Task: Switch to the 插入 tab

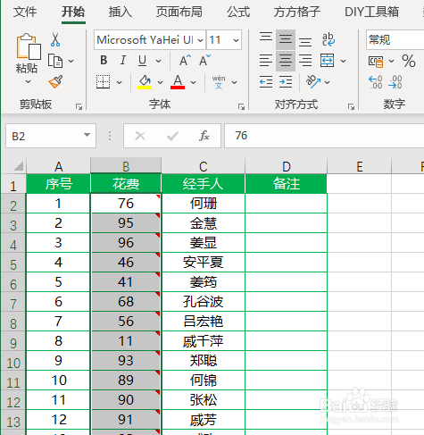Action: tap(121, 12)
